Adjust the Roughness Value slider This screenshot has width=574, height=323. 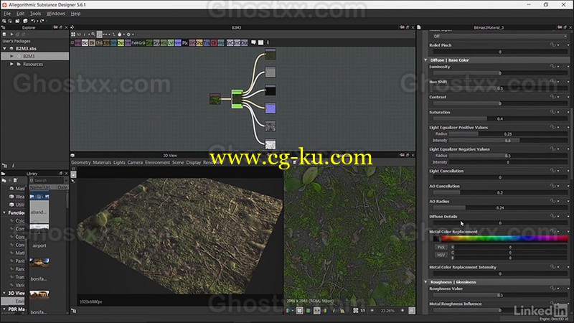(500, 295)
